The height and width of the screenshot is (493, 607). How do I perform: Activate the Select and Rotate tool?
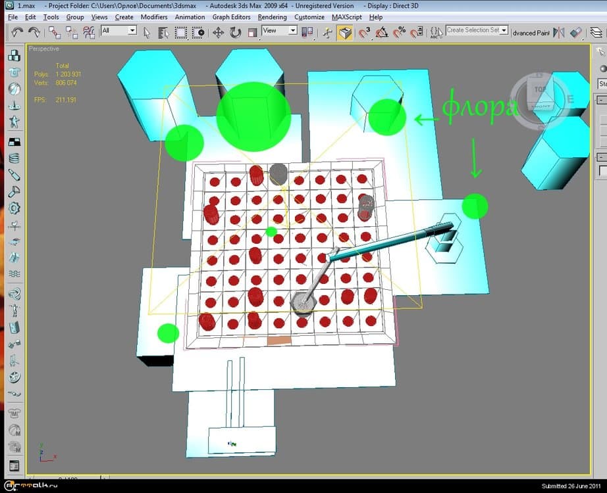(235, 32)
